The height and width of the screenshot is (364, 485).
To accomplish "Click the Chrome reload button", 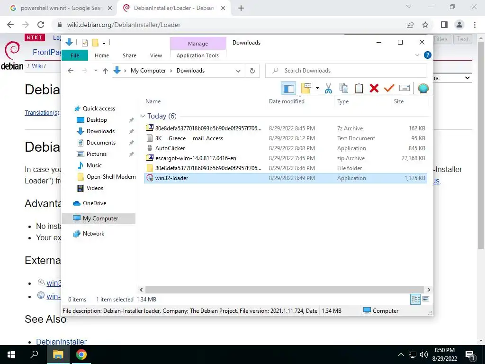I will [41, 25].
